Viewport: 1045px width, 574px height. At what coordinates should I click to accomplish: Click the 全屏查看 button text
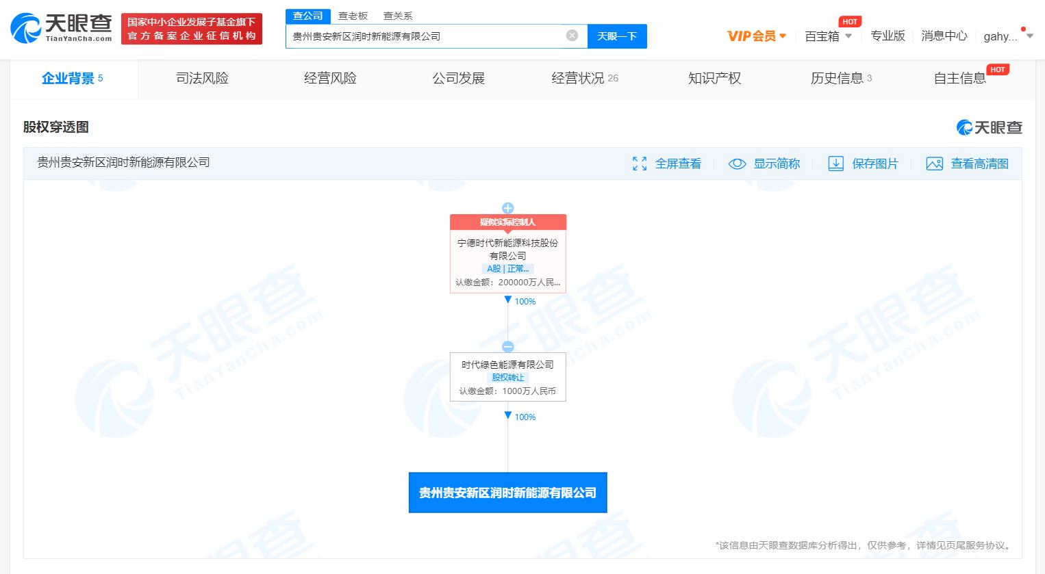[x=678, y=164]
